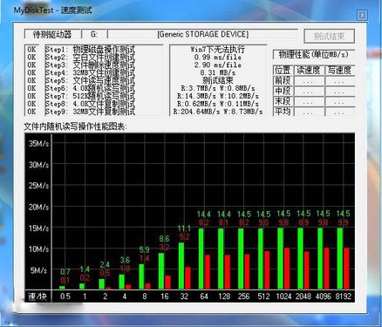Select the Step8 4.0K文件复制测试 row

point(90,104)
